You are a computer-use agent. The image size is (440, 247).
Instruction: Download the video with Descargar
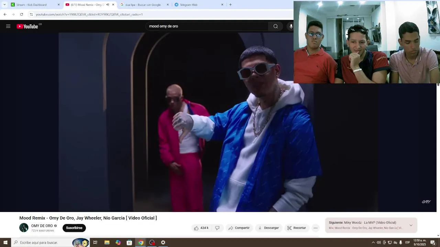(268, 228)
